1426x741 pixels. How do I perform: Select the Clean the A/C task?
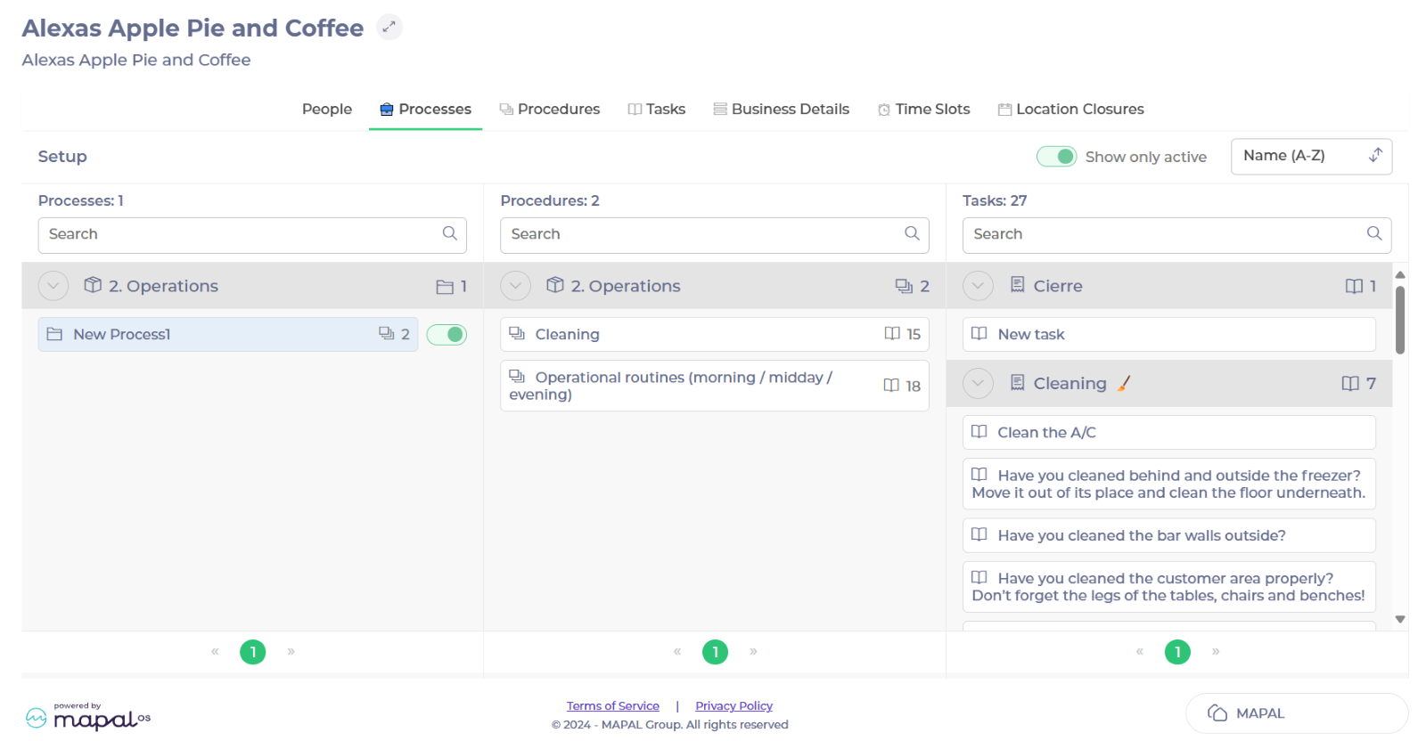point(1169,432)
